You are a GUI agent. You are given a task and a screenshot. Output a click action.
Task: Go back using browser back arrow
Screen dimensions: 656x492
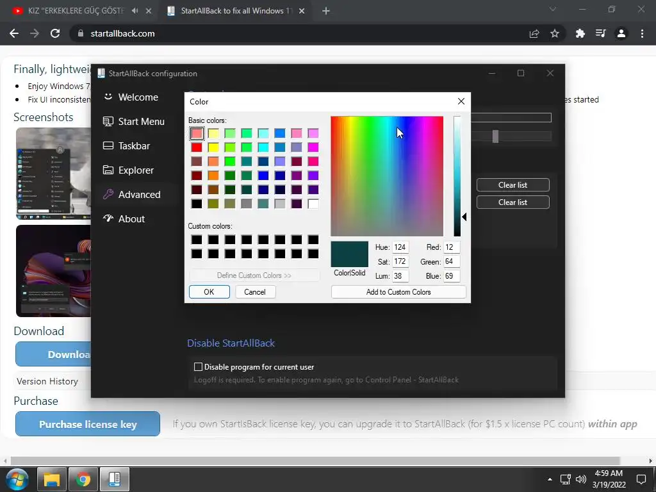(14, 33)
